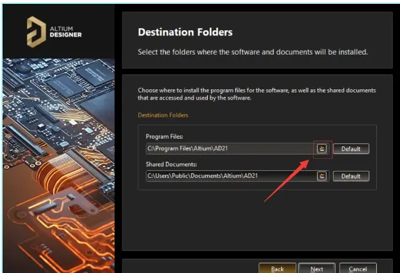Viewport: 400px width, 273px height.
Task: Click the 'Choose where to install...' description text
Action: pyautogui.click(x=257, y=94)
